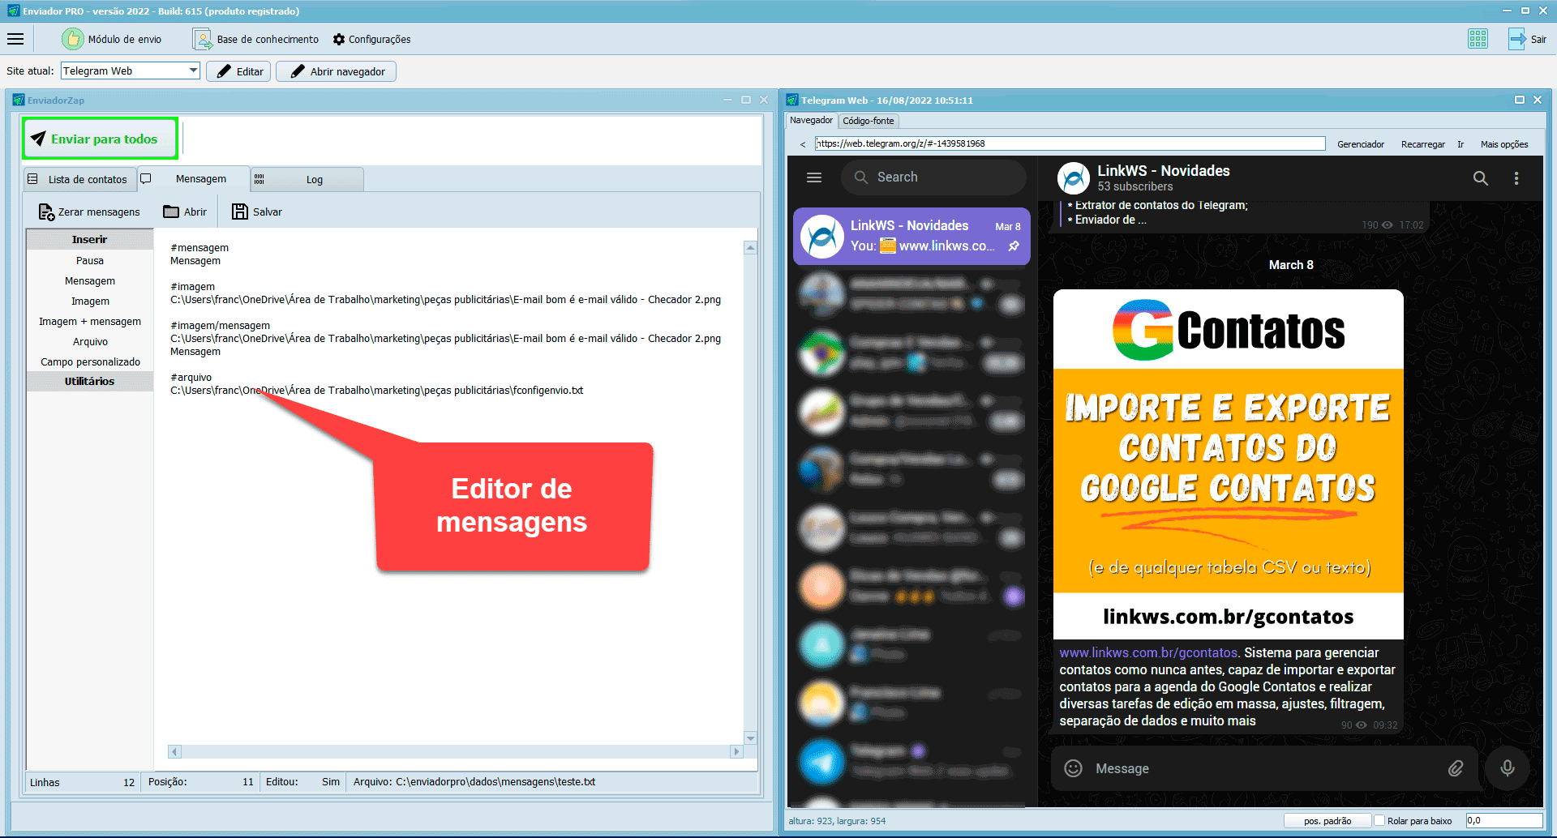Open Telegram hamburger menu
Screen dimensions: 1557x838
coord(814,177)
